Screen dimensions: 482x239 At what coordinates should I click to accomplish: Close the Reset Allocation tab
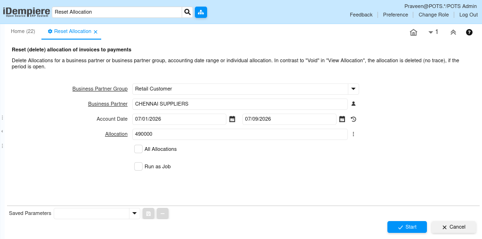[96, 32]
